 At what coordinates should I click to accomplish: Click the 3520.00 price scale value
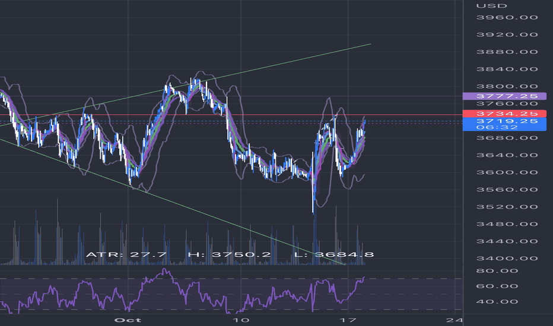[x=507, y=207]
